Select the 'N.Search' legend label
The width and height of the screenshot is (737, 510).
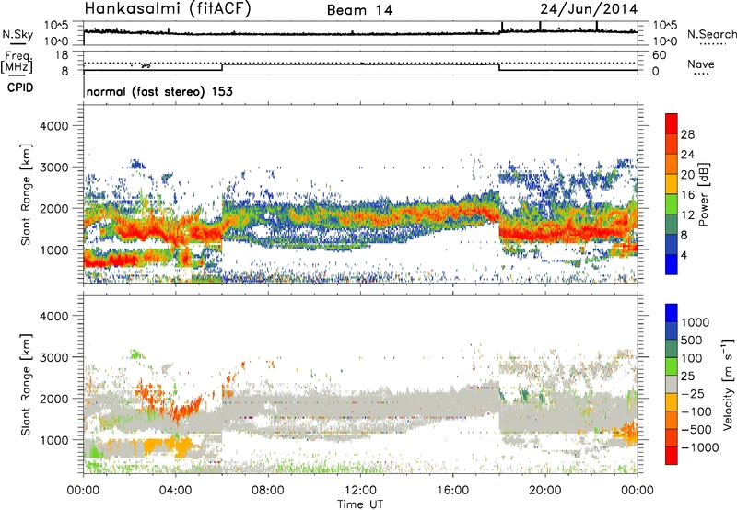click(711, 34)
